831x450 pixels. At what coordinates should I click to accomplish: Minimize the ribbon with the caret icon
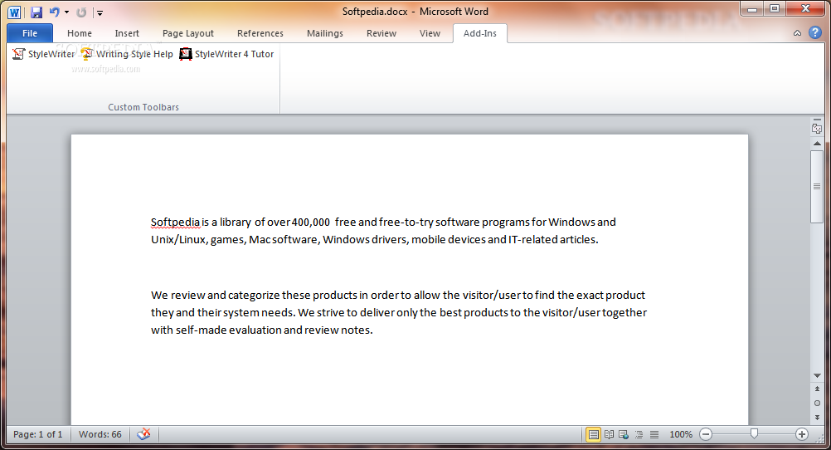[x=797, y=33]
